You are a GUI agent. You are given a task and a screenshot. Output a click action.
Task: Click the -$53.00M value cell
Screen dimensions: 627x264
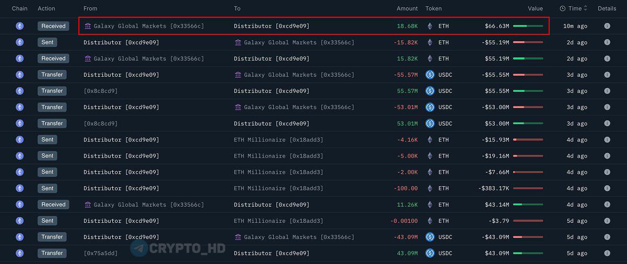tap(495, 107)
